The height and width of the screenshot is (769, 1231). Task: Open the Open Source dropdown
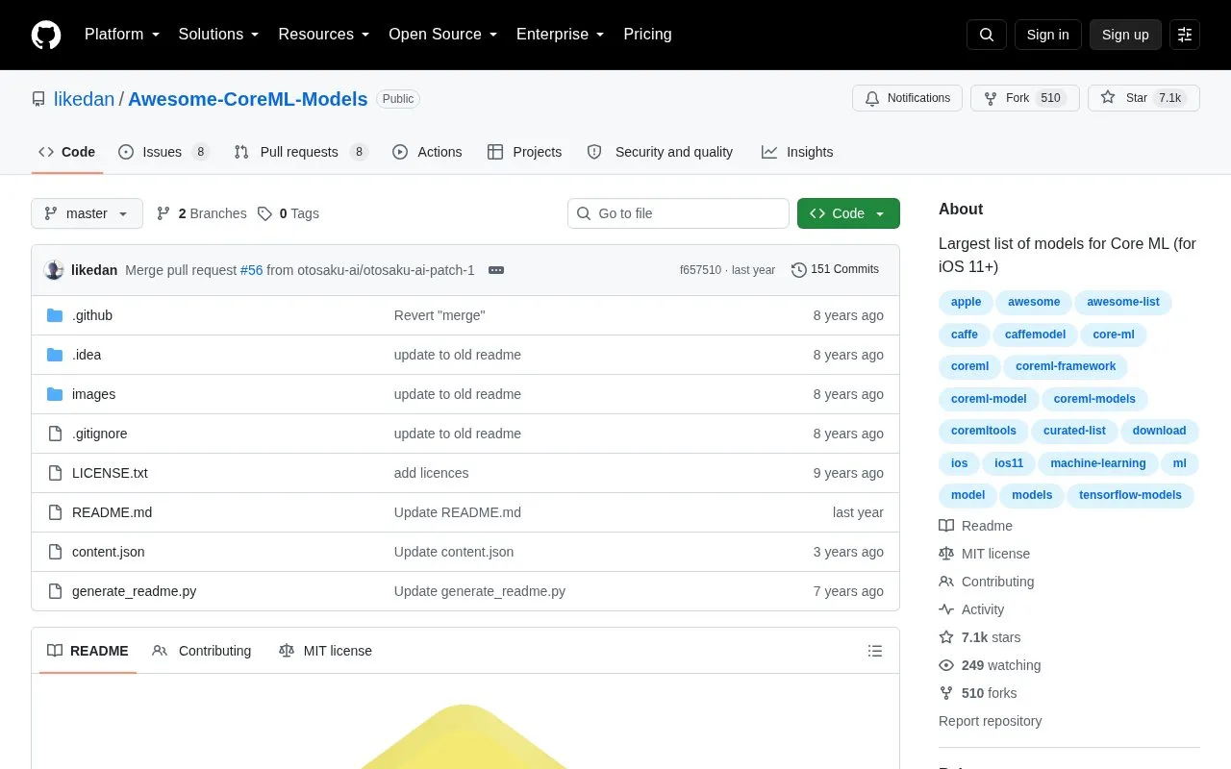coord(443,35)
